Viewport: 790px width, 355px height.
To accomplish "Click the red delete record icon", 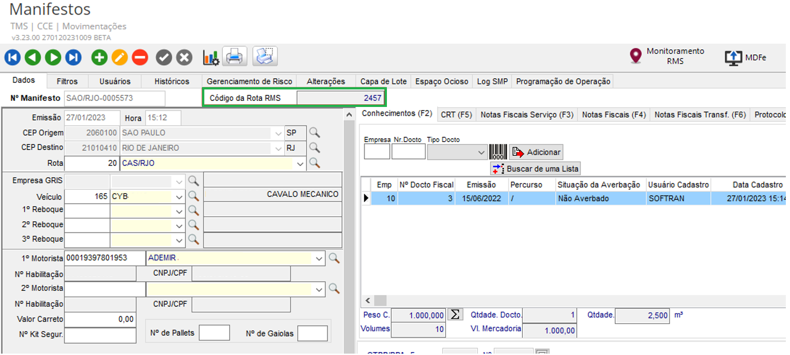I will tap(140, 57).
